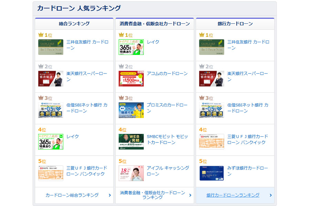Click chevron arrow beside 銀行カードローンランキング

tap(271, 195)
